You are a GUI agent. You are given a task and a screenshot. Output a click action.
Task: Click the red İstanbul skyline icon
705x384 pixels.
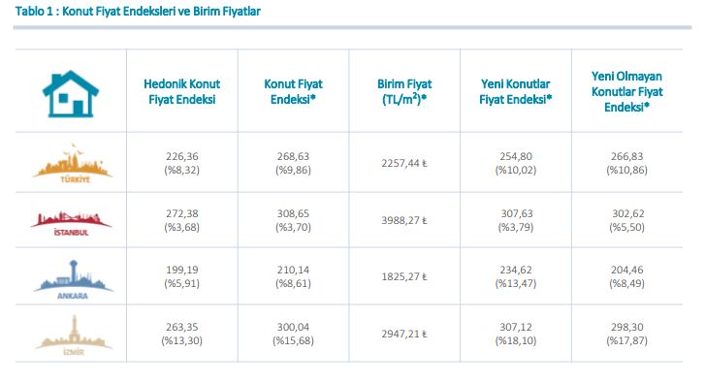(x=71, y=223)
